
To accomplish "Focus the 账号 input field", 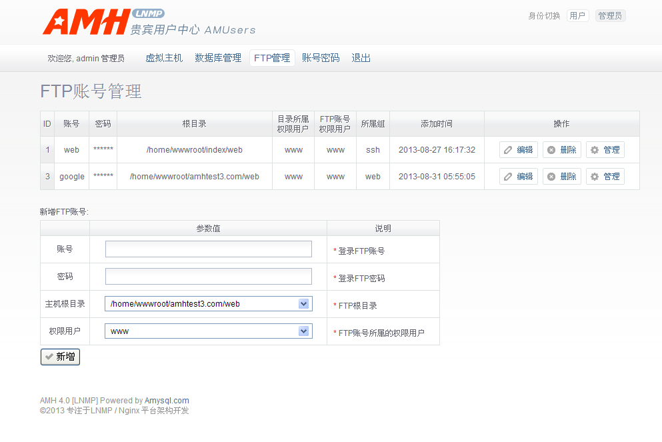I will (x=208, y=249).
